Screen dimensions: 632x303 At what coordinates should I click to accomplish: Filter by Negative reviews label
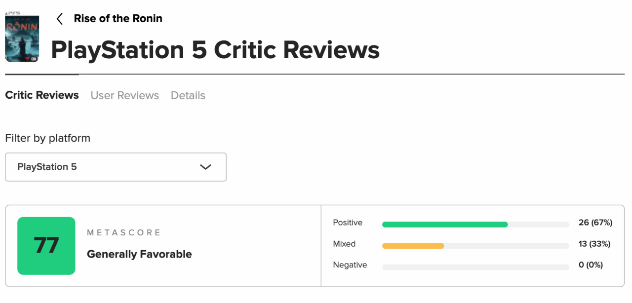350,265
